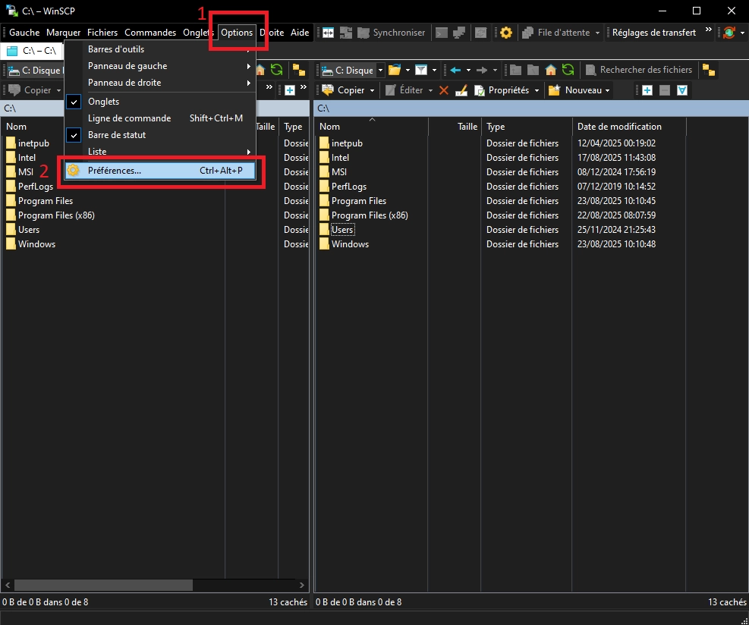The width and height of the screenshot is (749, 625).
Task: Click the right panel filter funnel icon
Action: [421, 71]
